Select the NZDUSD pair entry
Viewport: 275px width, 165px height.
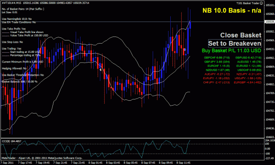click(x=218, y=70)
